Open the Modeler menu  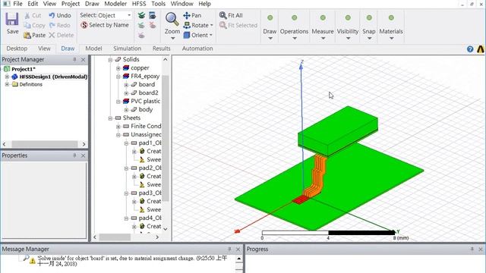115,4
